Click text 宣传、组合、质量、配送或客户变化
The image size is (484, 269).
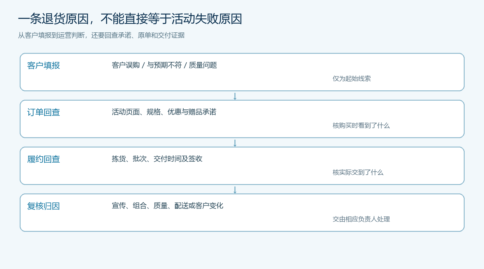pyautogui.click(x=168, y=206)
